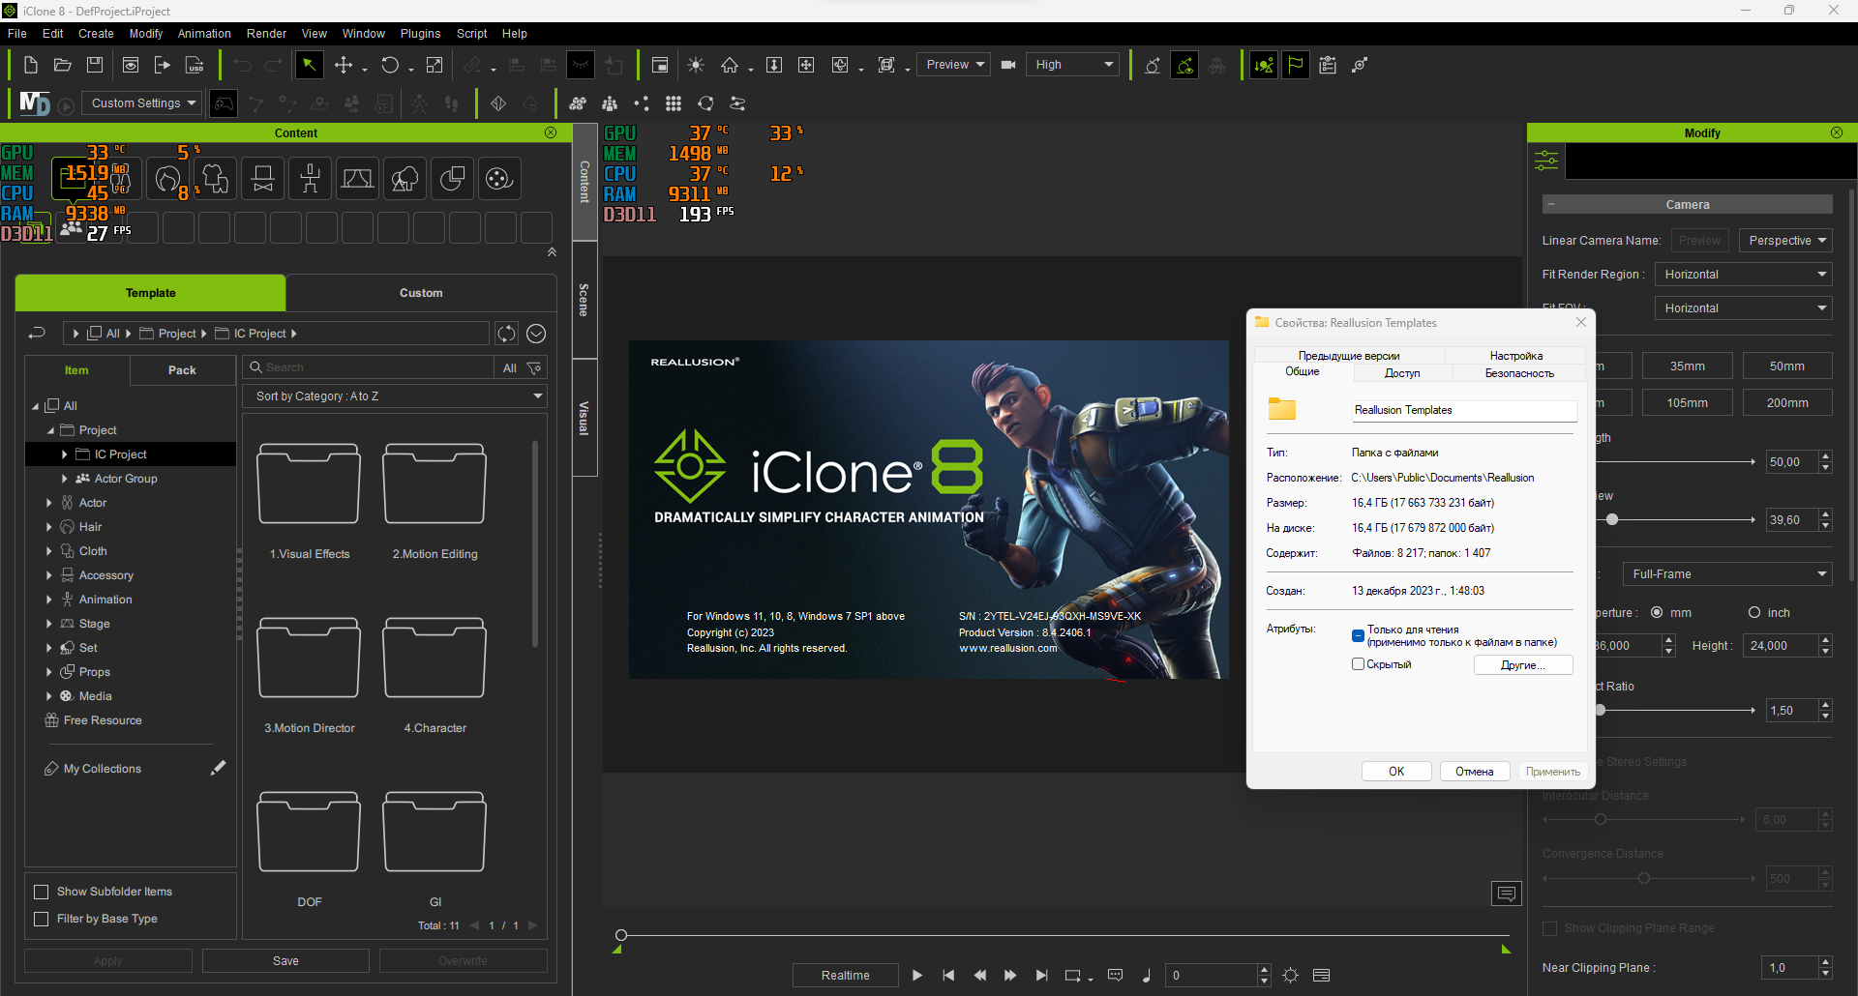Click the green flag toolbar icon
Viewport: 1858px width, 996px height.
tap(1296, 65)
